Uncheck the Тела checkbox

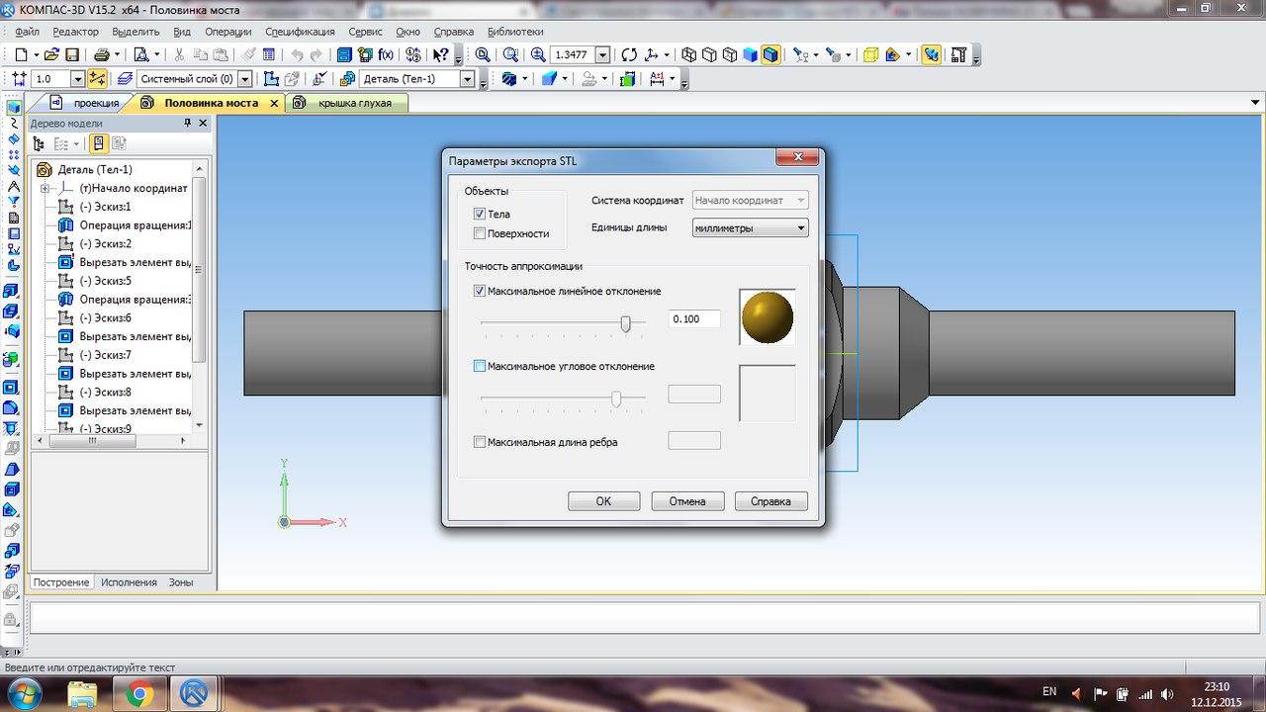point(480,215)
